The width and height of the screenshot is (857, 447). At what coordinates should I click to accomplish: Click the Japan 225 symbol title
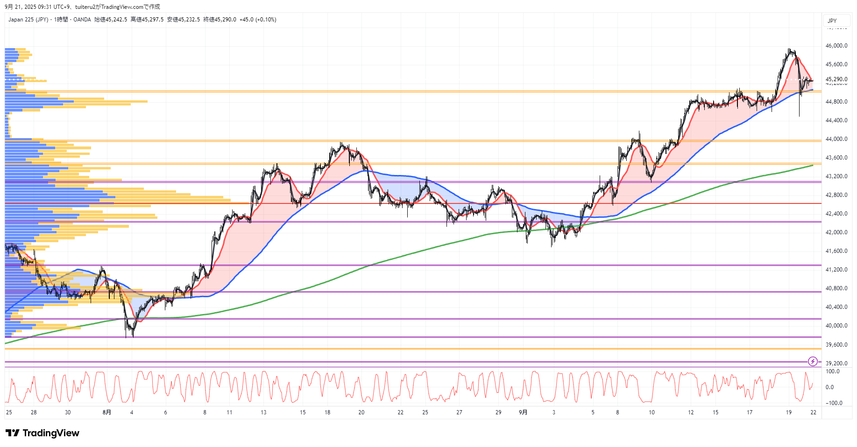[x=28, y=20]
